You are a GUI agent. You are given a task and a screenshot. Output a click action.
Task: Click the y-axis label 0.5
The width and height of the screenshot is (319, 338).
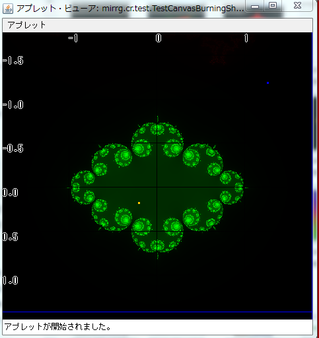(x=10, y=237)
